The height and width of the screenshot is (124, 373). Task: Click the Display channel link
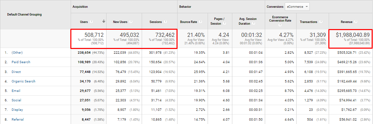pos(17,110)
